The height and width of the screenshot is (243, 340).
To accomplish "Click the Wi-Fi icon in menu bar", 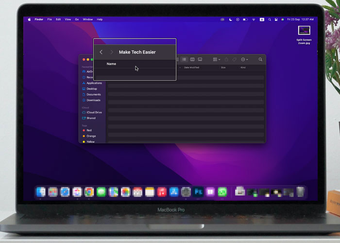I will 254,19.
